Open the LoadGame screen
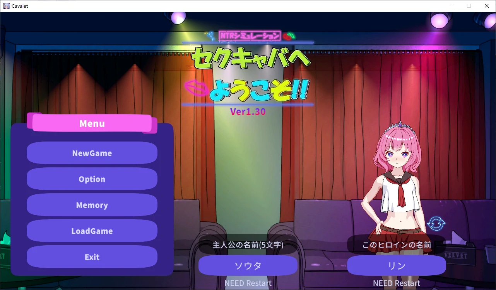This screenshot has width=496, height=290. [92, 231]
